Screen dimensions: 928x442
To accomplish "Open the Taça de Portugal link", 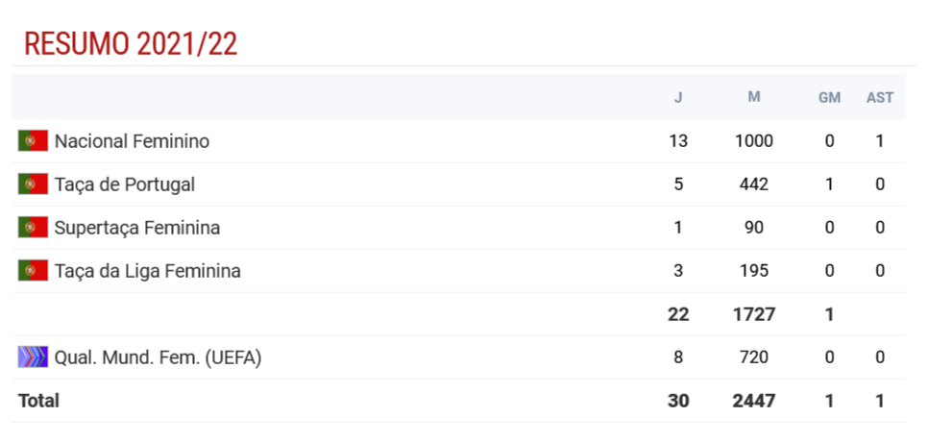I will pyautogui.click(x=124, y=184).
